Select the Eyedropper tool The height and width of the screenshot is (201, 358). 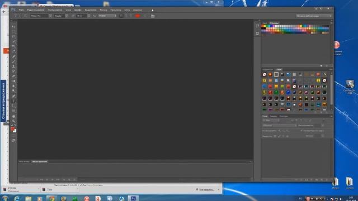(x=13, y=51)
